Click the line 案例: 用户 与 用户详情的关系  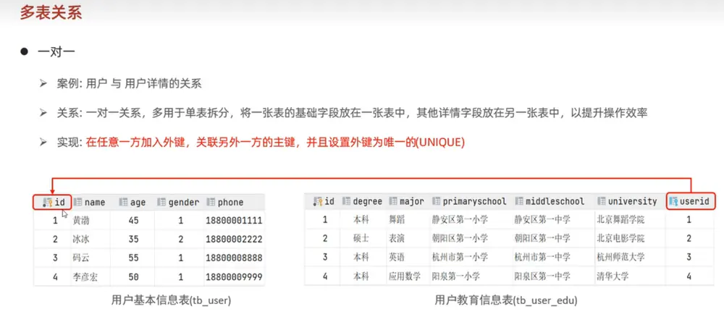click(130, 85)
